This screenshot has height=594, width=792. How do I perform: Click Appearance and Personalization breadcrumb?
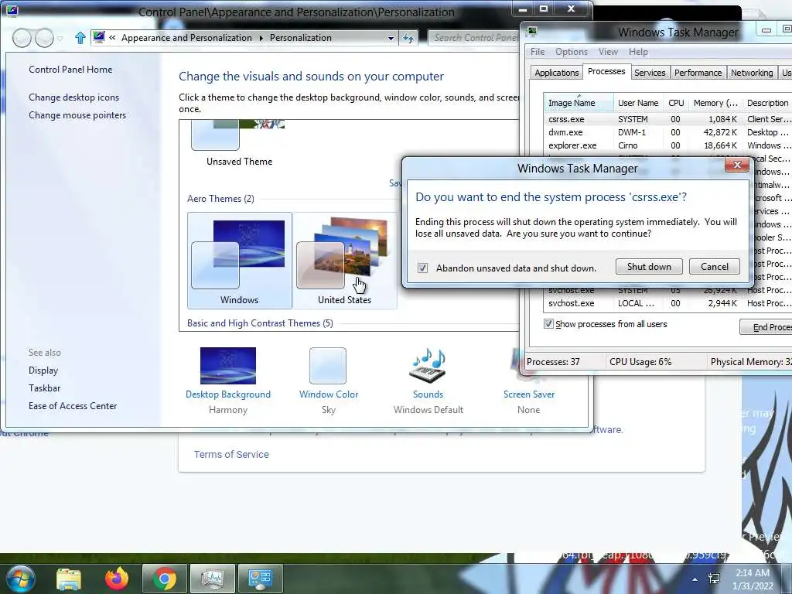(186, 38)
